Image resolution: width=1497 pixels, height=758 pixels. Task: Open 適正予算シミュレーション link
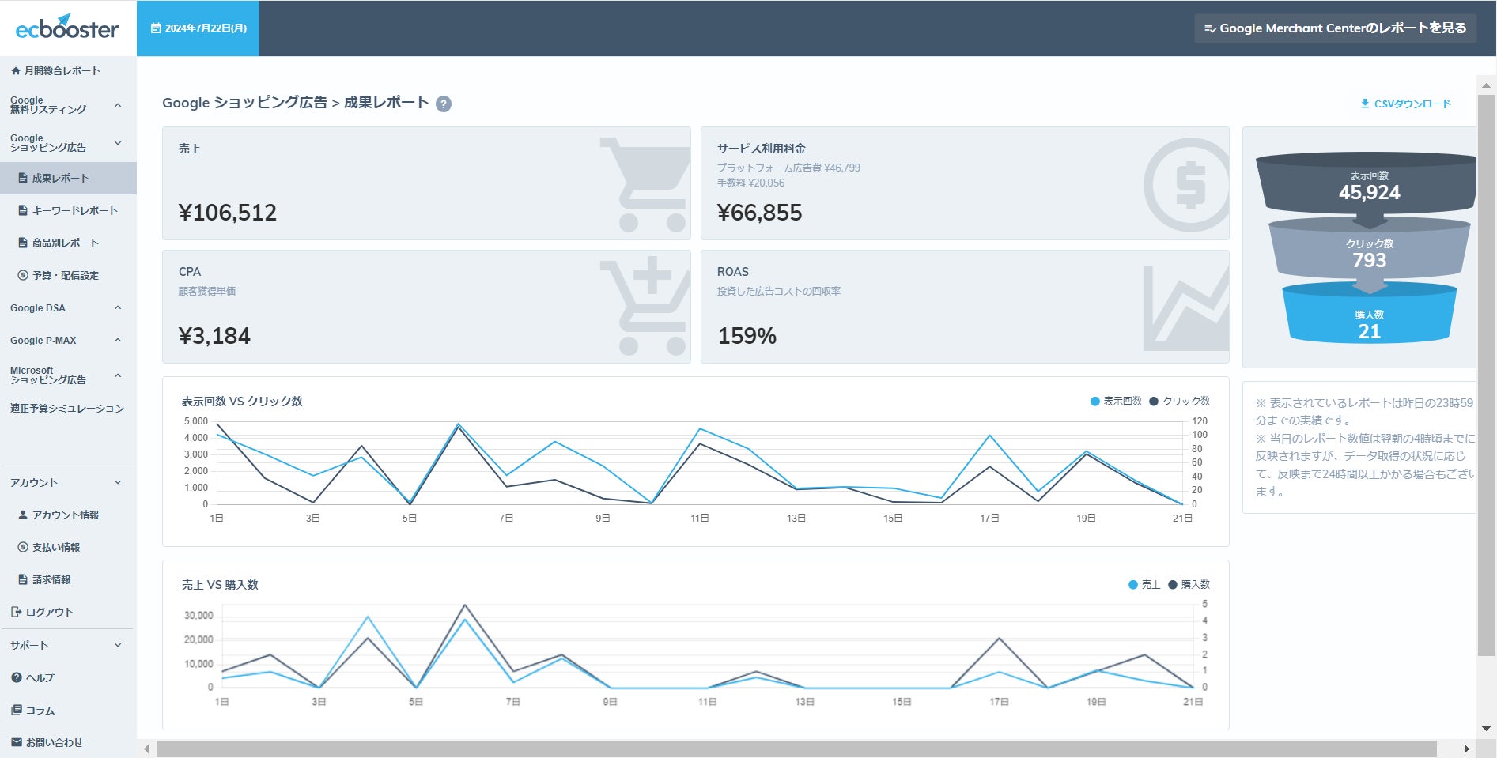coord(67,409)
